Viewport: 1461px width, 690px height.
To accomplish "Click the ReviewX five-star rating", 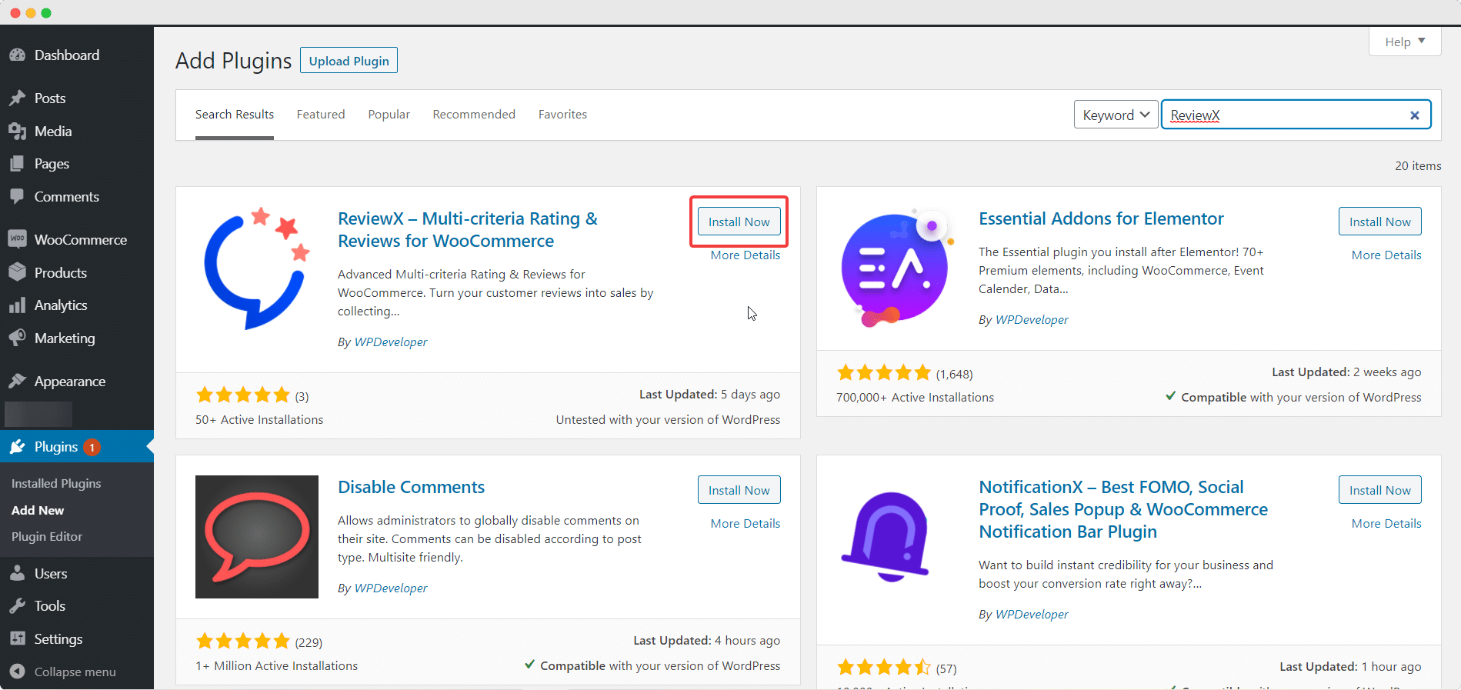I will pos(242,395).
